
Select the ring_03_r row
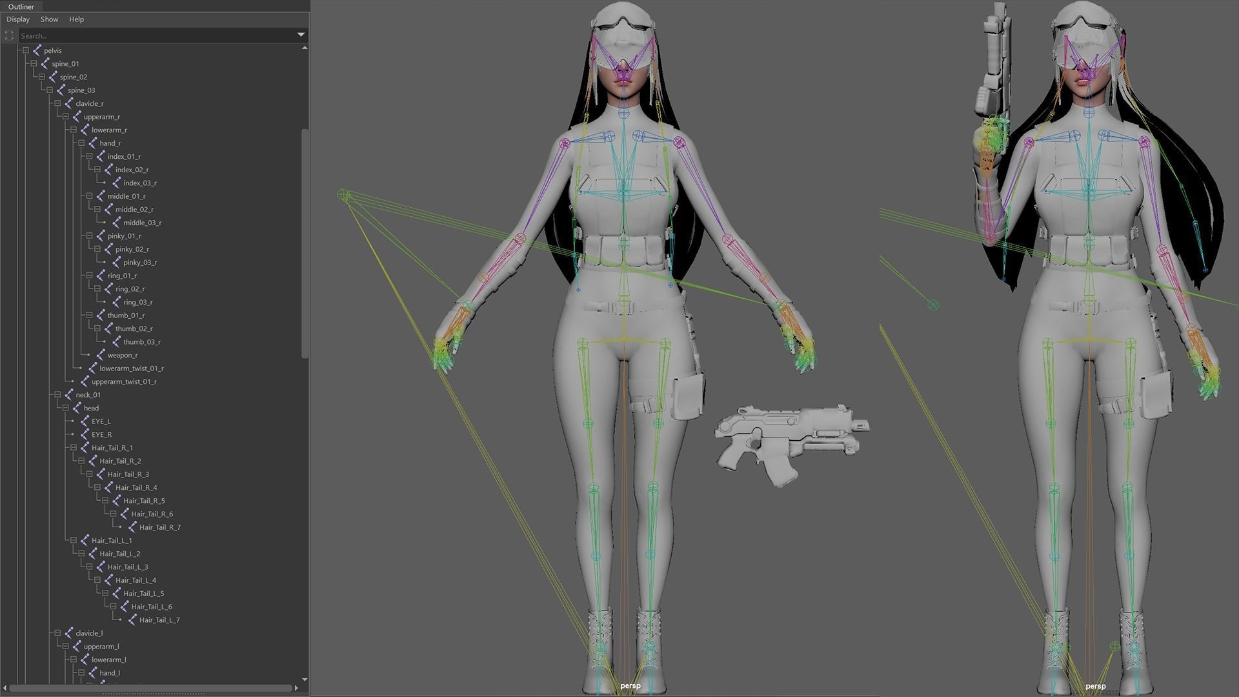point(138,302)
